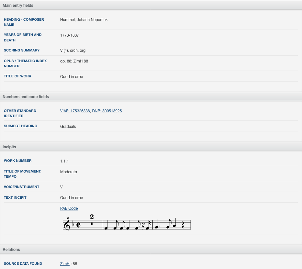The height and width of the screenshot is (269, 302).
Task: Click the Subject Heading value Graduals
Action: point(68,127)
